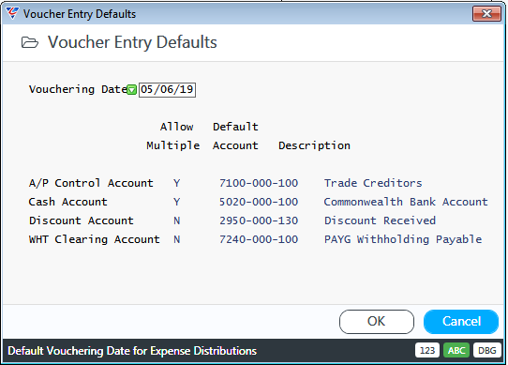Click the PAYG Withholding Payable description

403,240
